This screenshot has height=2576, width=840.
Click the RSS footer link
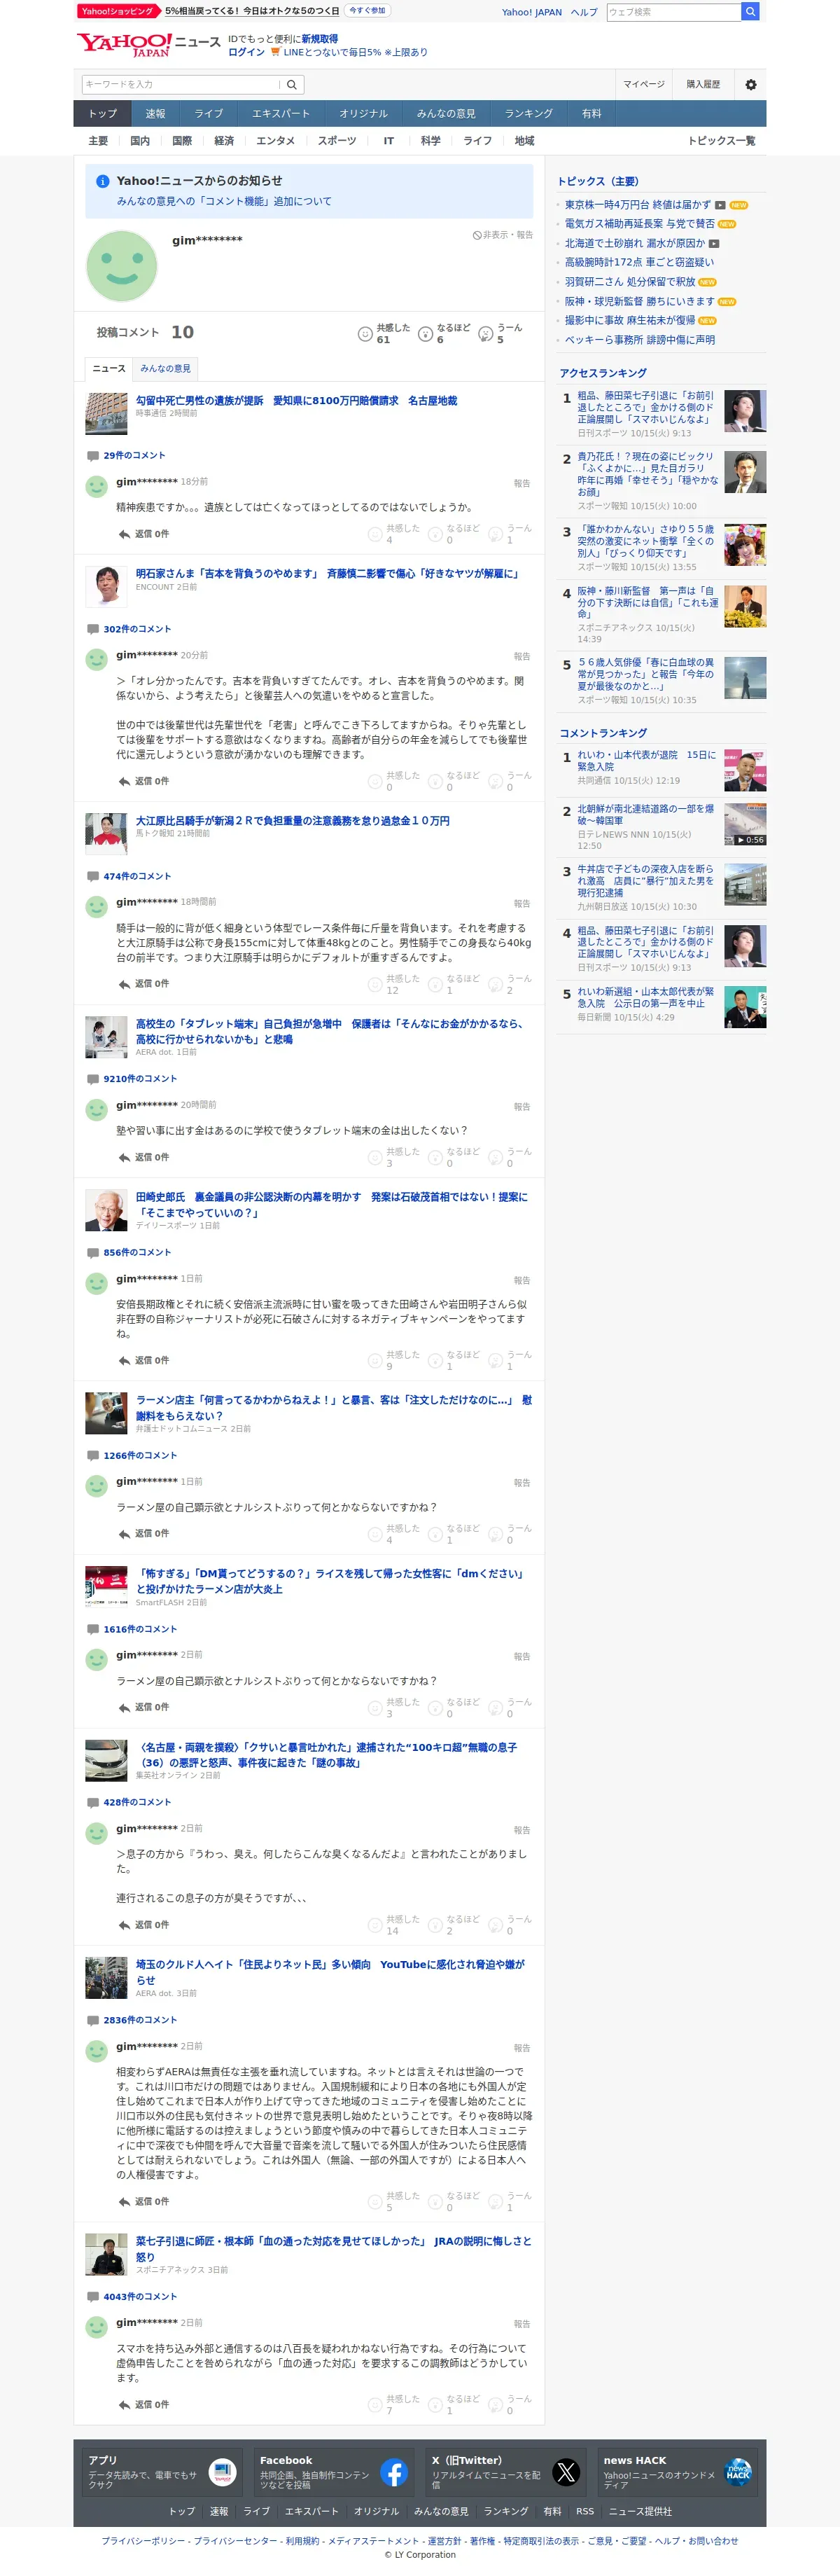pos(585,2511)
